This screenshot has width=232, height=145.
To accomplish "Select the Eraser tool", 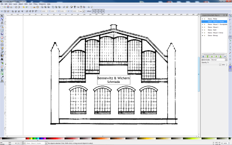I will point(2,66).
